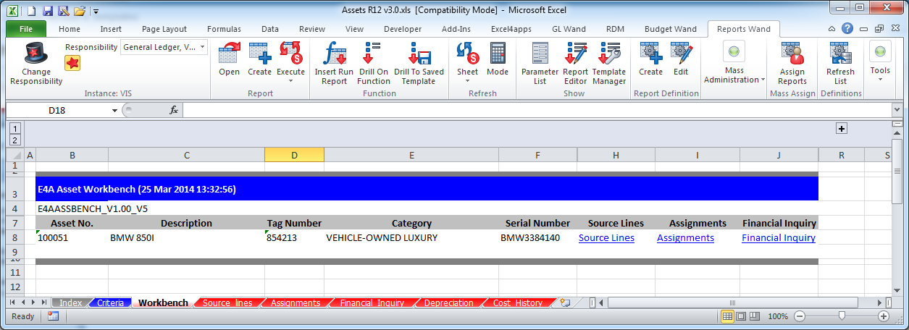Click the Excel Help question mark icon
The image size is (909, 330).
(847, 29)
